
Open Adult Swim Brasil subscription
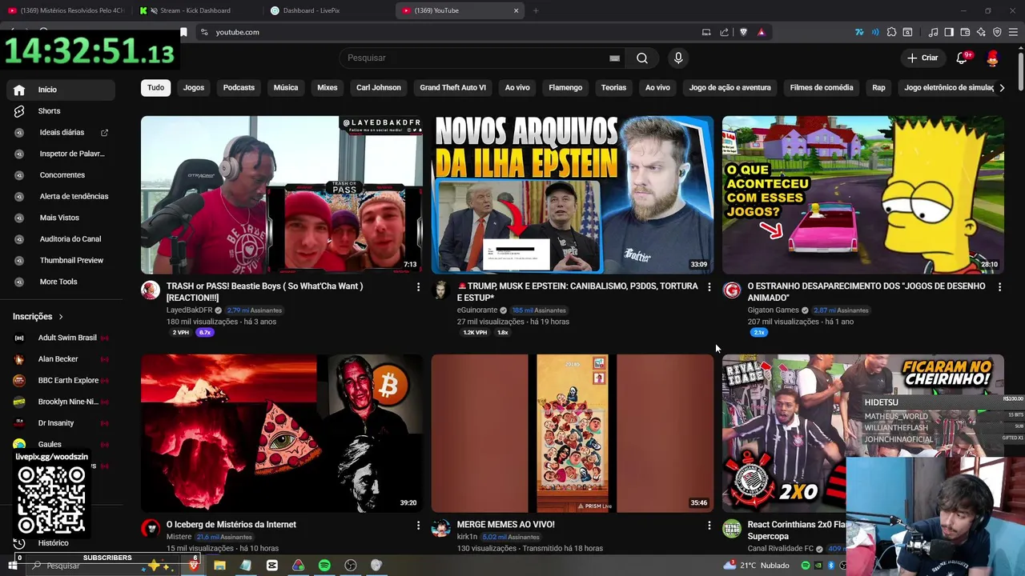(x=61, y=338)
